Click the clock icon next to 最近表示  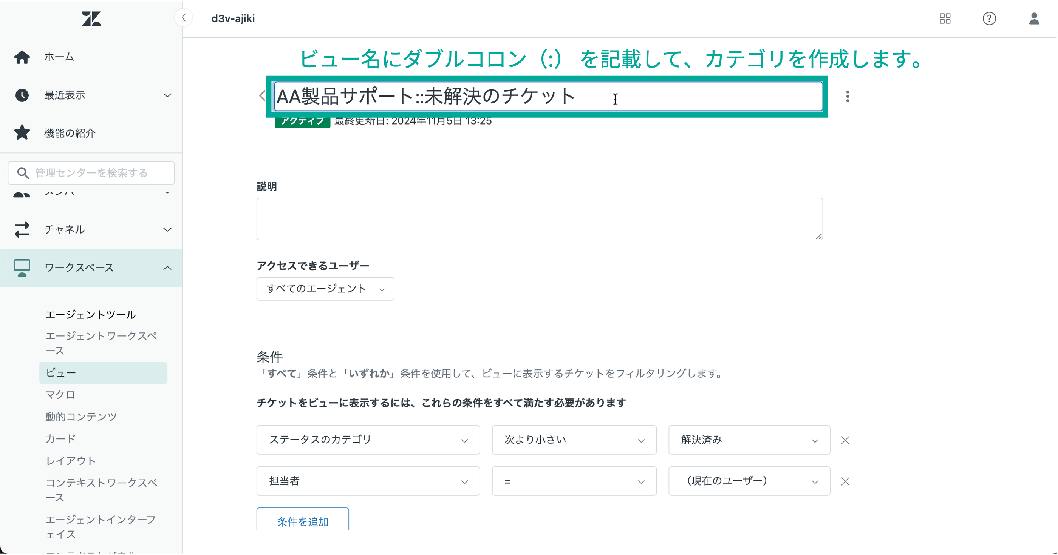[x=23, y=95]
